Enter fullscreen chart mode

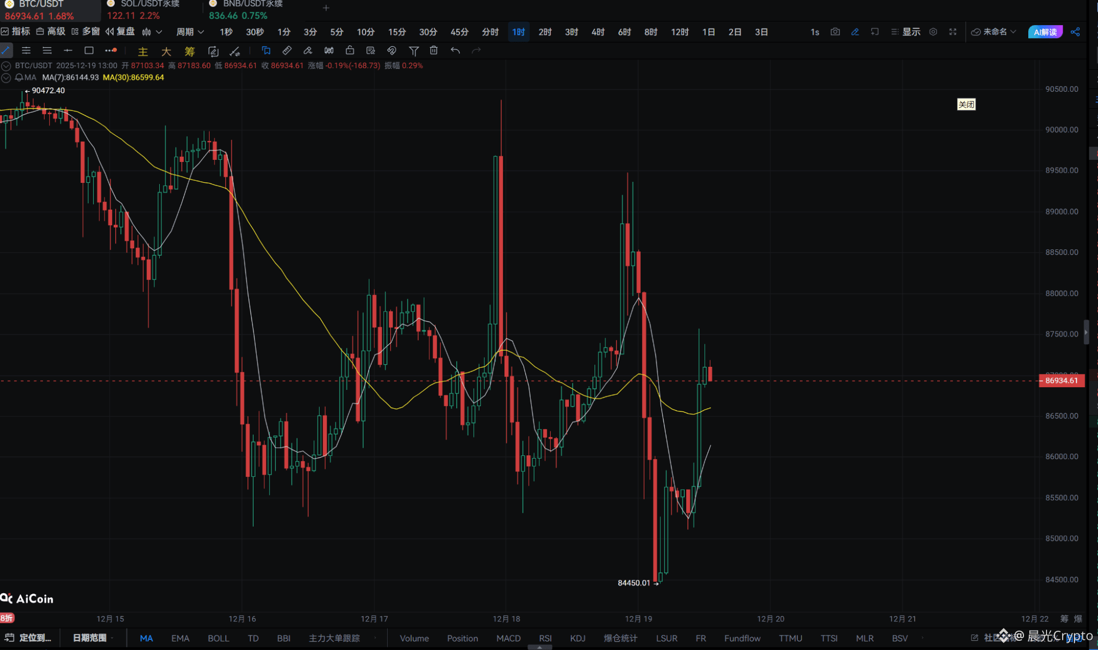click(x=953, y=32)
